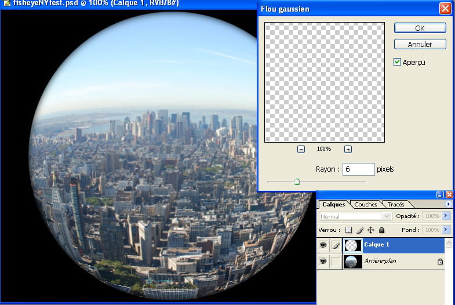The width and height of the screenshot is (455, 305).
Task: Toggle the Aperçu checkbox
Action: coord(397,62)
